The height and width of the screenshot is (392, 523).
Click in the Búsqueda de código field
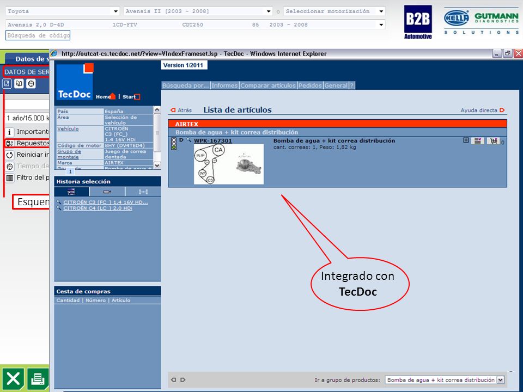tap(38, 35)
